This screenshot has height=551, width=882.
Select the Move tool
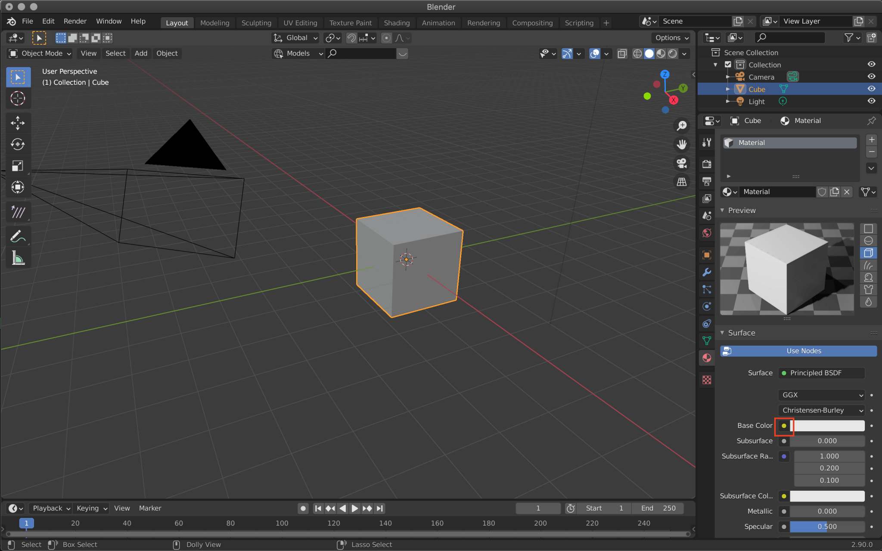pyautogui.click(x=18, y=123)
